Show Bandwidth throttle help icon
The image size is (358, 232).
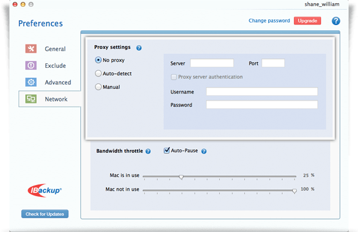(148, 151)
